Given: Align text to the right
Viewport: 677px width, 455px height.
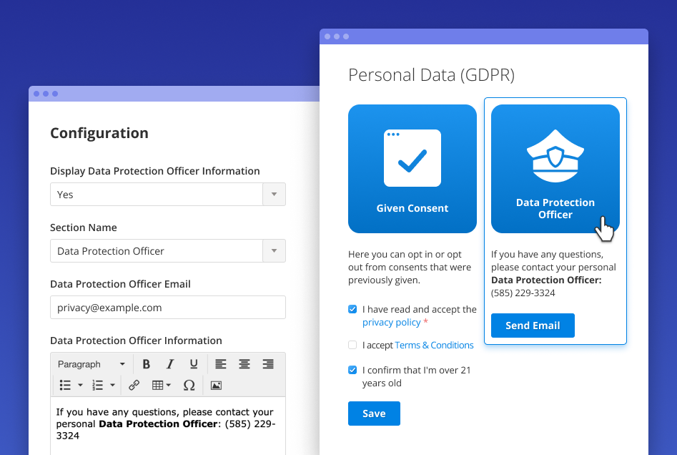Looking at the screenshot, I should (x=268, y=364).
